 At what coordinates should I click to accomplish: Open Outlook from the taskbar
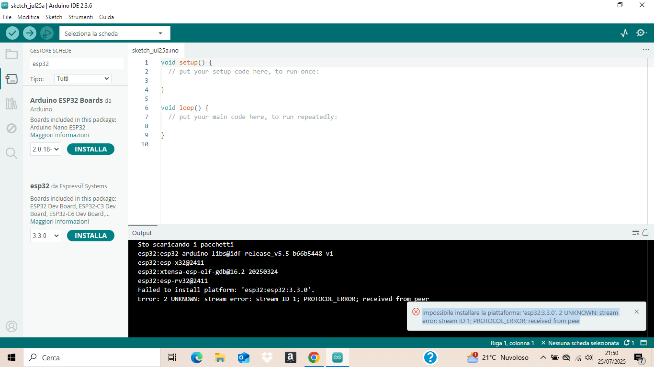(x=243, y=357)
